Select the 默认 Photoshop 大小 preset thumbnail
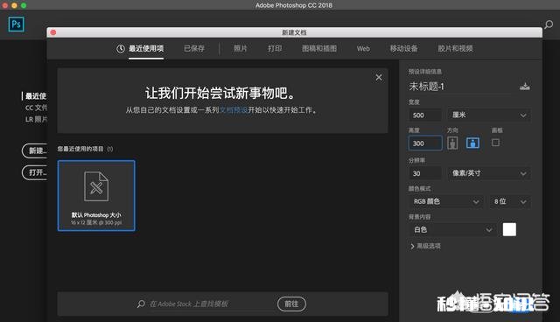The height and width of the screenshot is (322, 560). point(96,196)
